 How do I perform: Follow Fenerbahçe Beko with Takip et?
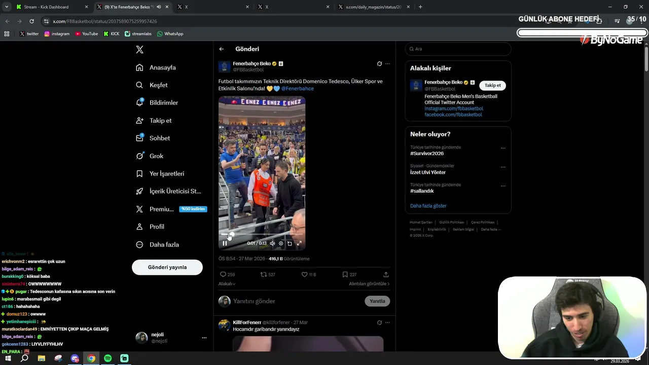tap(492, 86)
